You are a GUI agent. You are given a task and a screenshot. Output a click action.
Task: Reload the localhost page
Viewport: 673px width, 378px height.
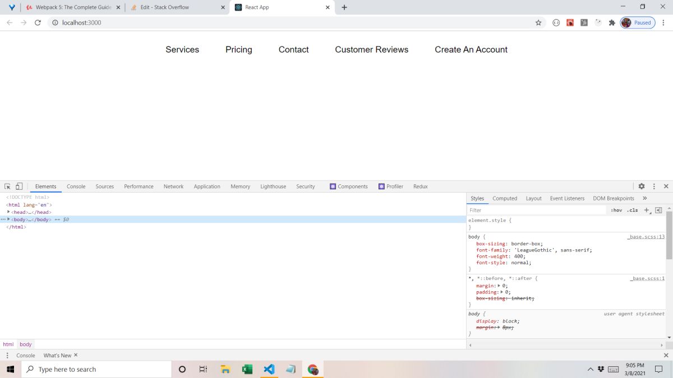pos(38,23)
